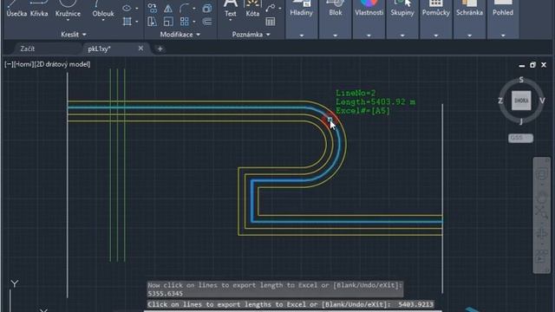Viewport: 555px width, 312px height.
Task: Switch to the pkL1xy* drawing tab
Action: [x=99, y=49]
